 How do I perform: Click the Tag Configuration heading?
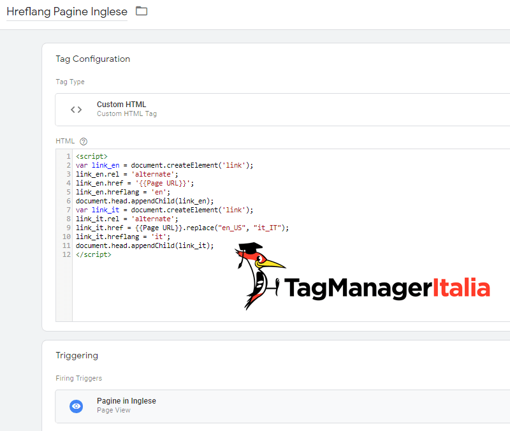92,59
